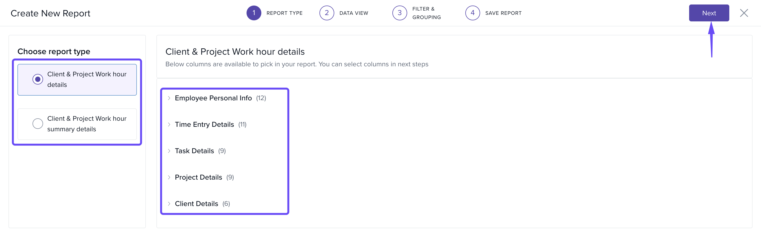761x243 pixels.
Task: Expand the Task Details chevron
Action: click(x=169, y=151)
